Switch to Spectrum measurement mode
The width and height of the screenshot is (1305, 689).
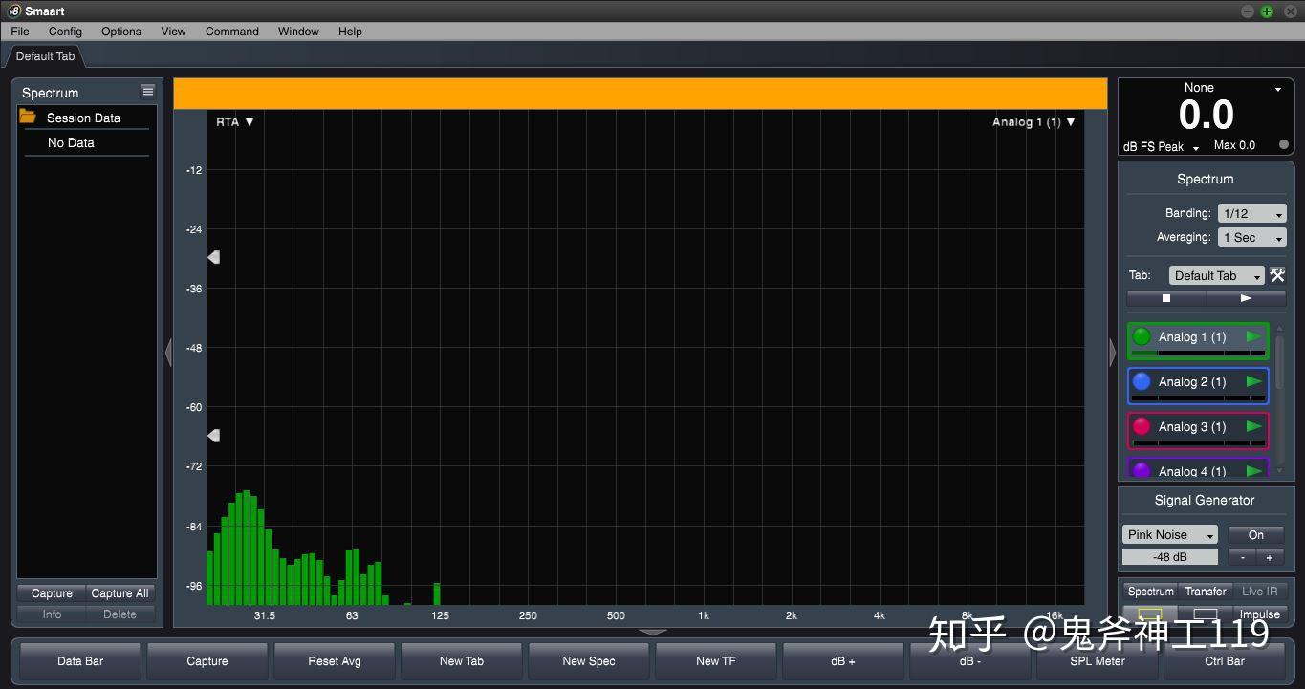pos(1151,592)
